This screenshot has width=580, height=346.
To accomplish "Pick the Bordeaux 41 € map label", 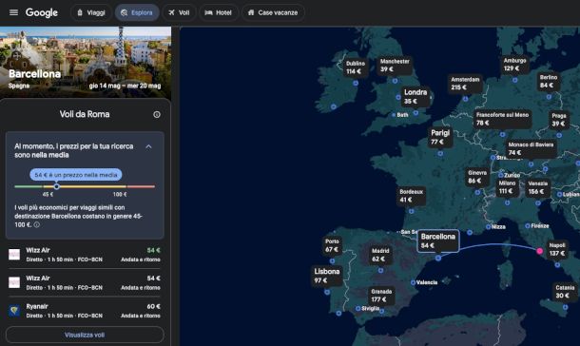I will [x=411, y=196].
